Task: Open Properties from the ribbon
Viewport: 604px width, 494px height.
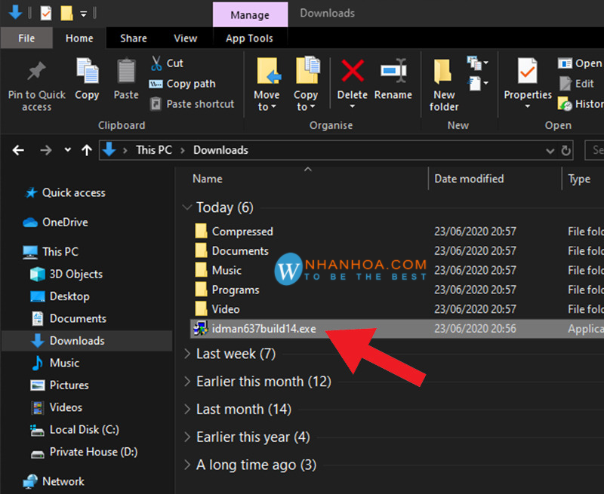Action: [528, 72]
